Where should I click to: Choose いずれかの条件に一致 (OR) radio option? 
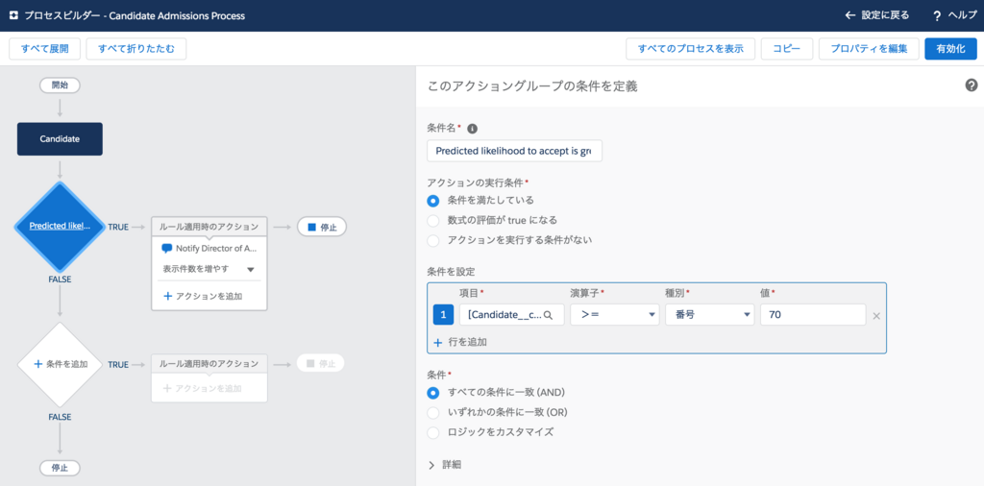[x=433, y=412]
